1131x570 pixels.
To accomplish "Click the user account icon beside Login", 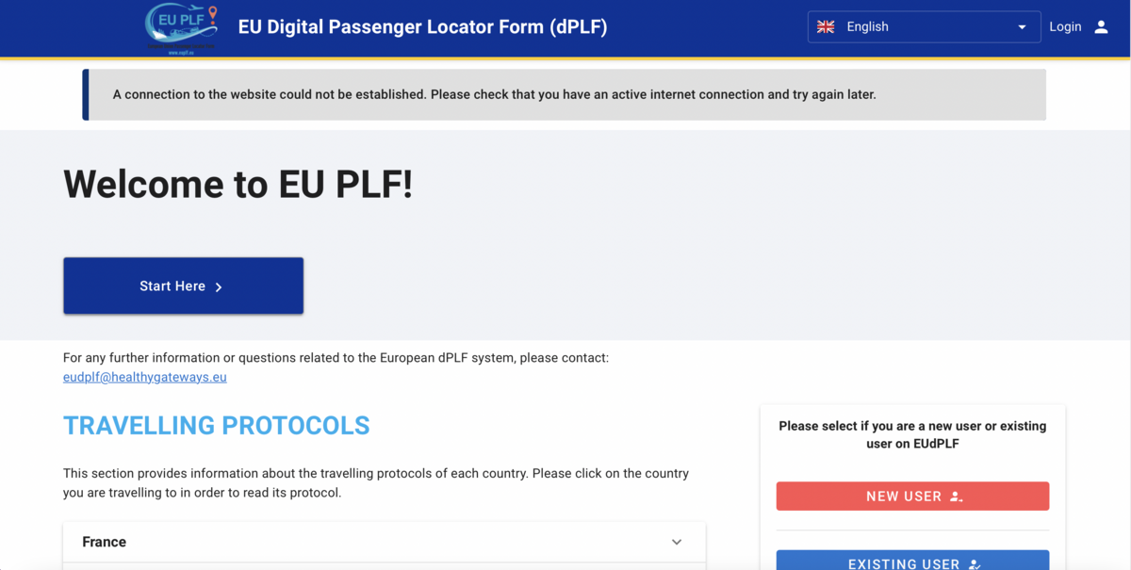I will click(1101, 26).
